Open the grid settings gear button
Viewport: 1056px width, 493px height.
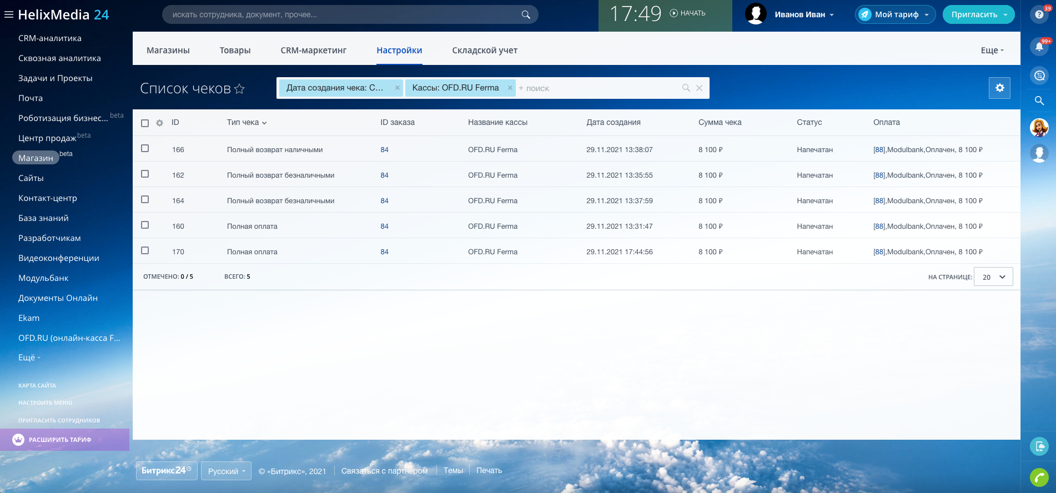[x=999, y=88]
